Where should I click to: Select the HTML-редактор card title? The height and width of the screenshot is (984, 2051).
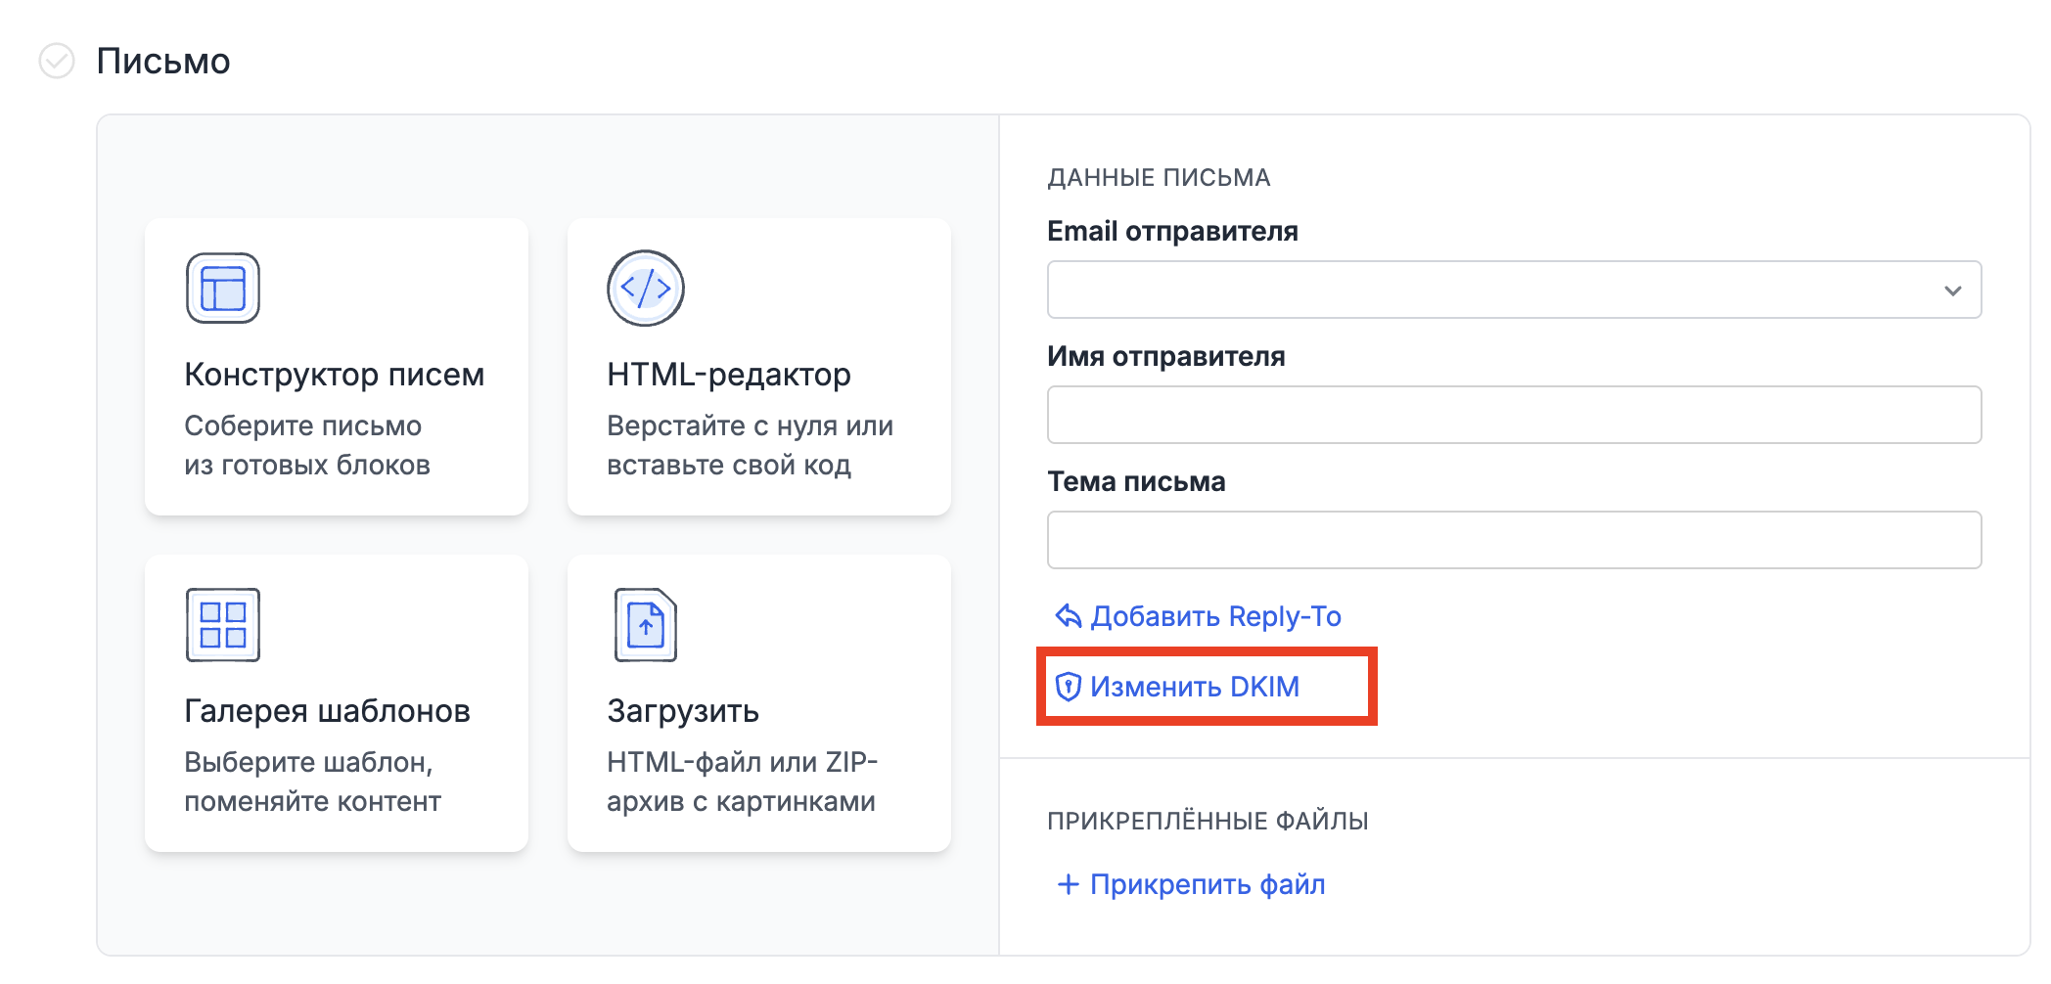729,375
